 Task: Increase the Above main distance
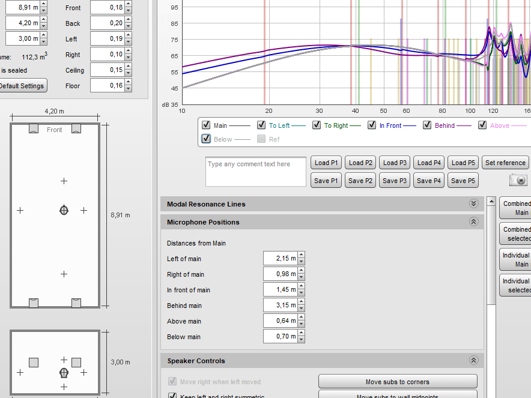point(301,317)
